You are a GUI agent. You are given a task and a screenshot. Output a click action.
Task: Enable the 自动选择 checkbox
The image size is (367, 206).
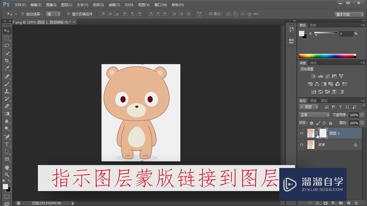(x=23, y=14)
